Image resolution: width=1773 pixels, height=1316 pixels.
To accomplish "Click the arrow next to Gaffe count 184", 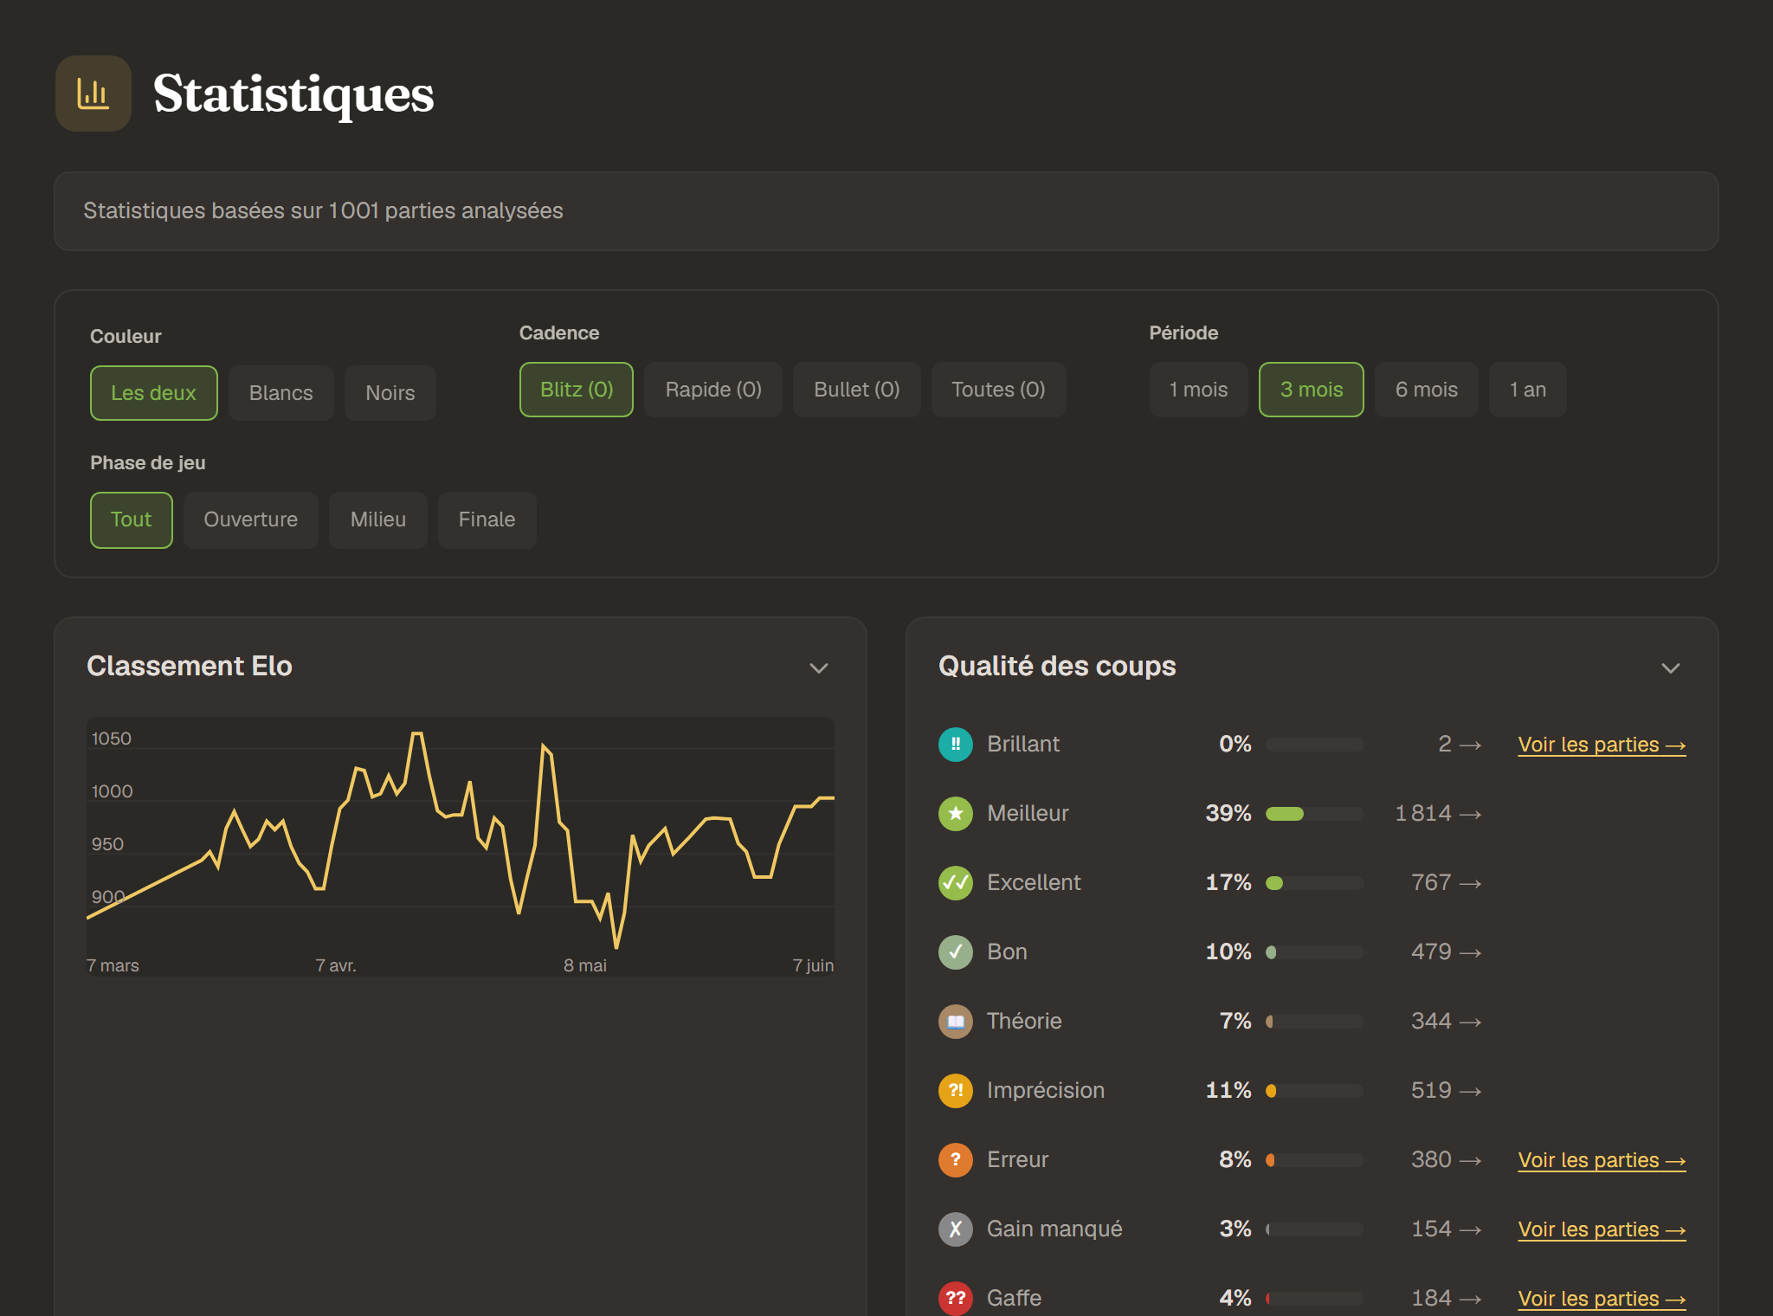I will (x=1470, y=1299).
